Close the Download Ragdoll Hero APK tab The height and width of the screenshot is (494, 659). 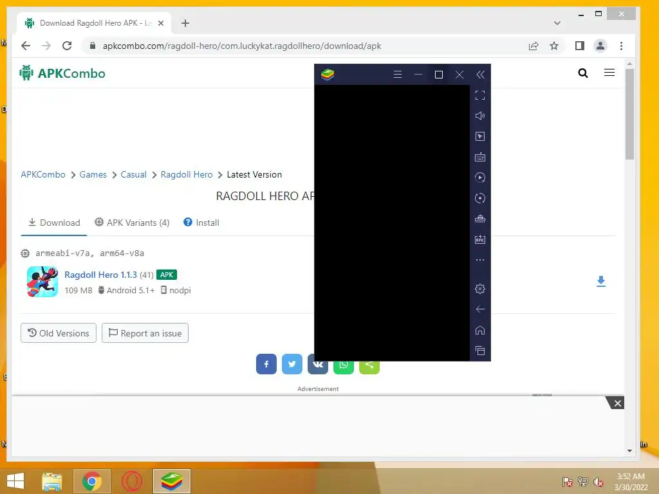pos(160,23)
